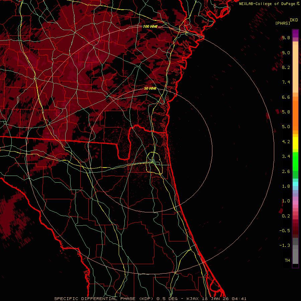Click the (KDP) text in the caption
301x301 pixels.
tap(147, 299)
